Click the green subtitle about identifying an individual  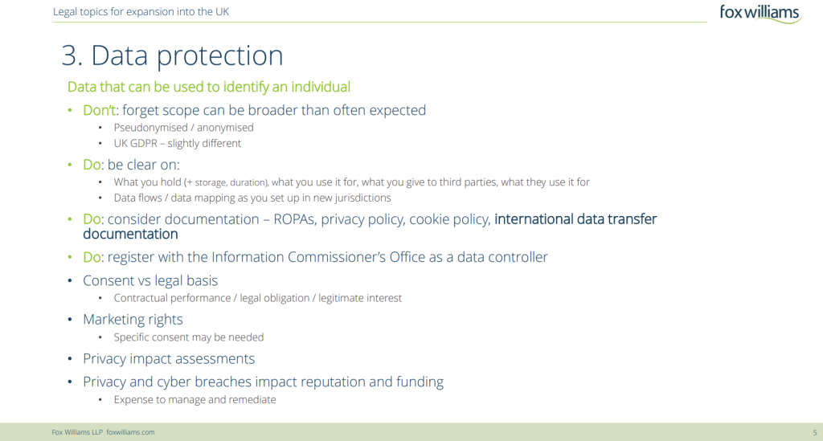click(x=209, y=87)
